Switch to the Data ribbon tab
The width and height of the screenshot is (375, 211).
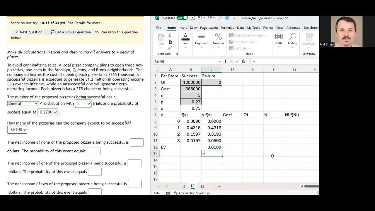[x=240, y=28]
